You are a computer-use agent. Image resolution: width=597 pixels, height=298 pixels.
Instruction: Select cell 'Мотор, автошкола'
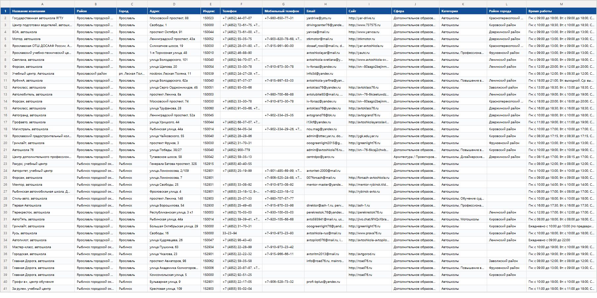pyautogui.click(x=42, y=39)
